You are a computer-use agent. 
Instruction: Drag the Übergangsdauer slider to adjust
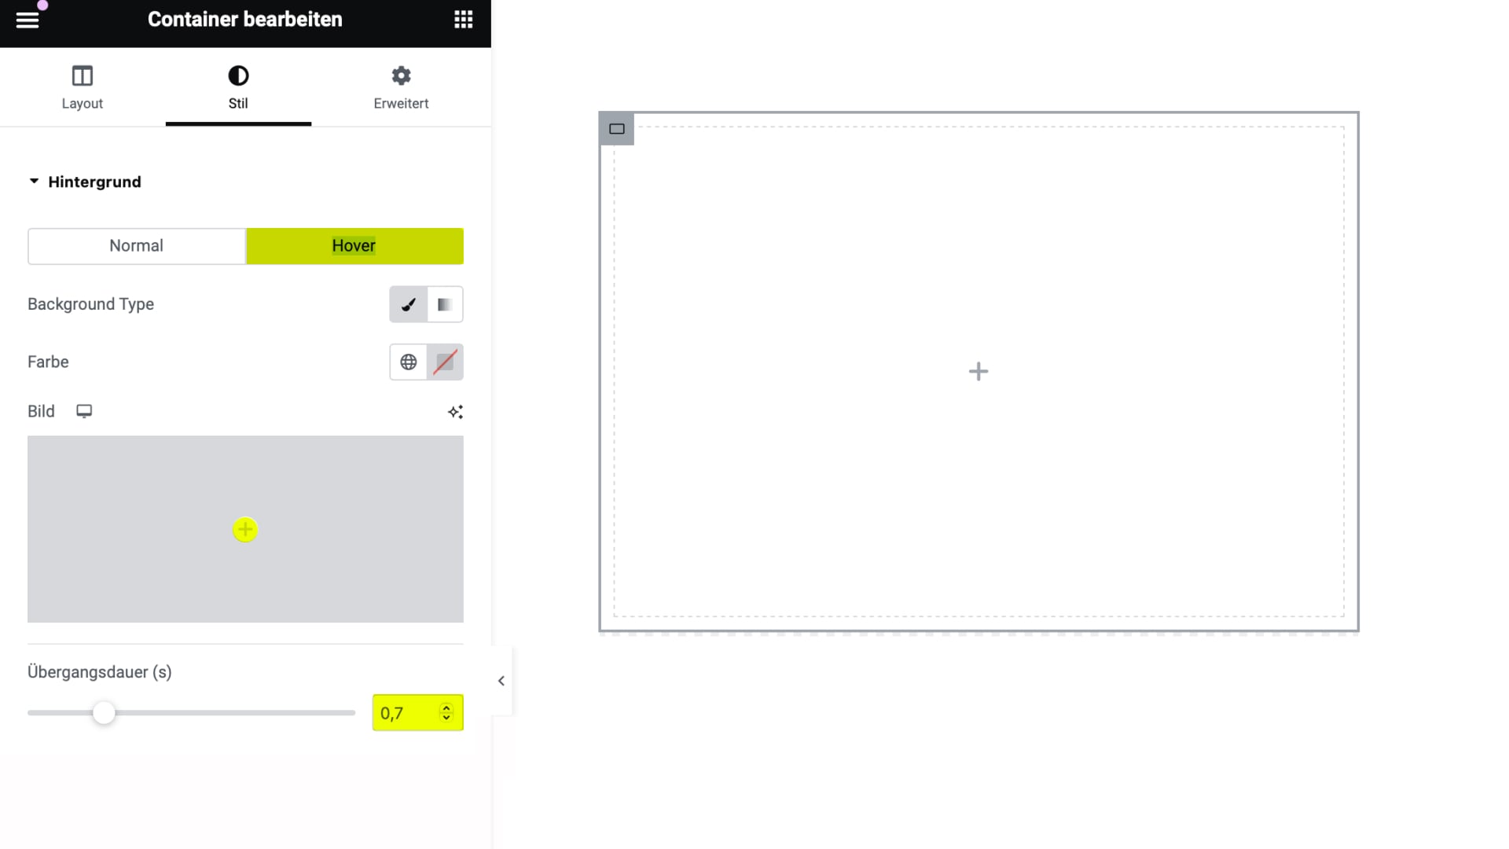[x=104, y=713]
